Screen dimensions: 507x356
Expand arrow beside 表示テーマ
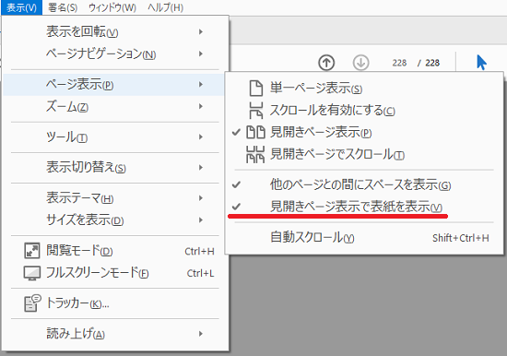click(x=201, y=197)
